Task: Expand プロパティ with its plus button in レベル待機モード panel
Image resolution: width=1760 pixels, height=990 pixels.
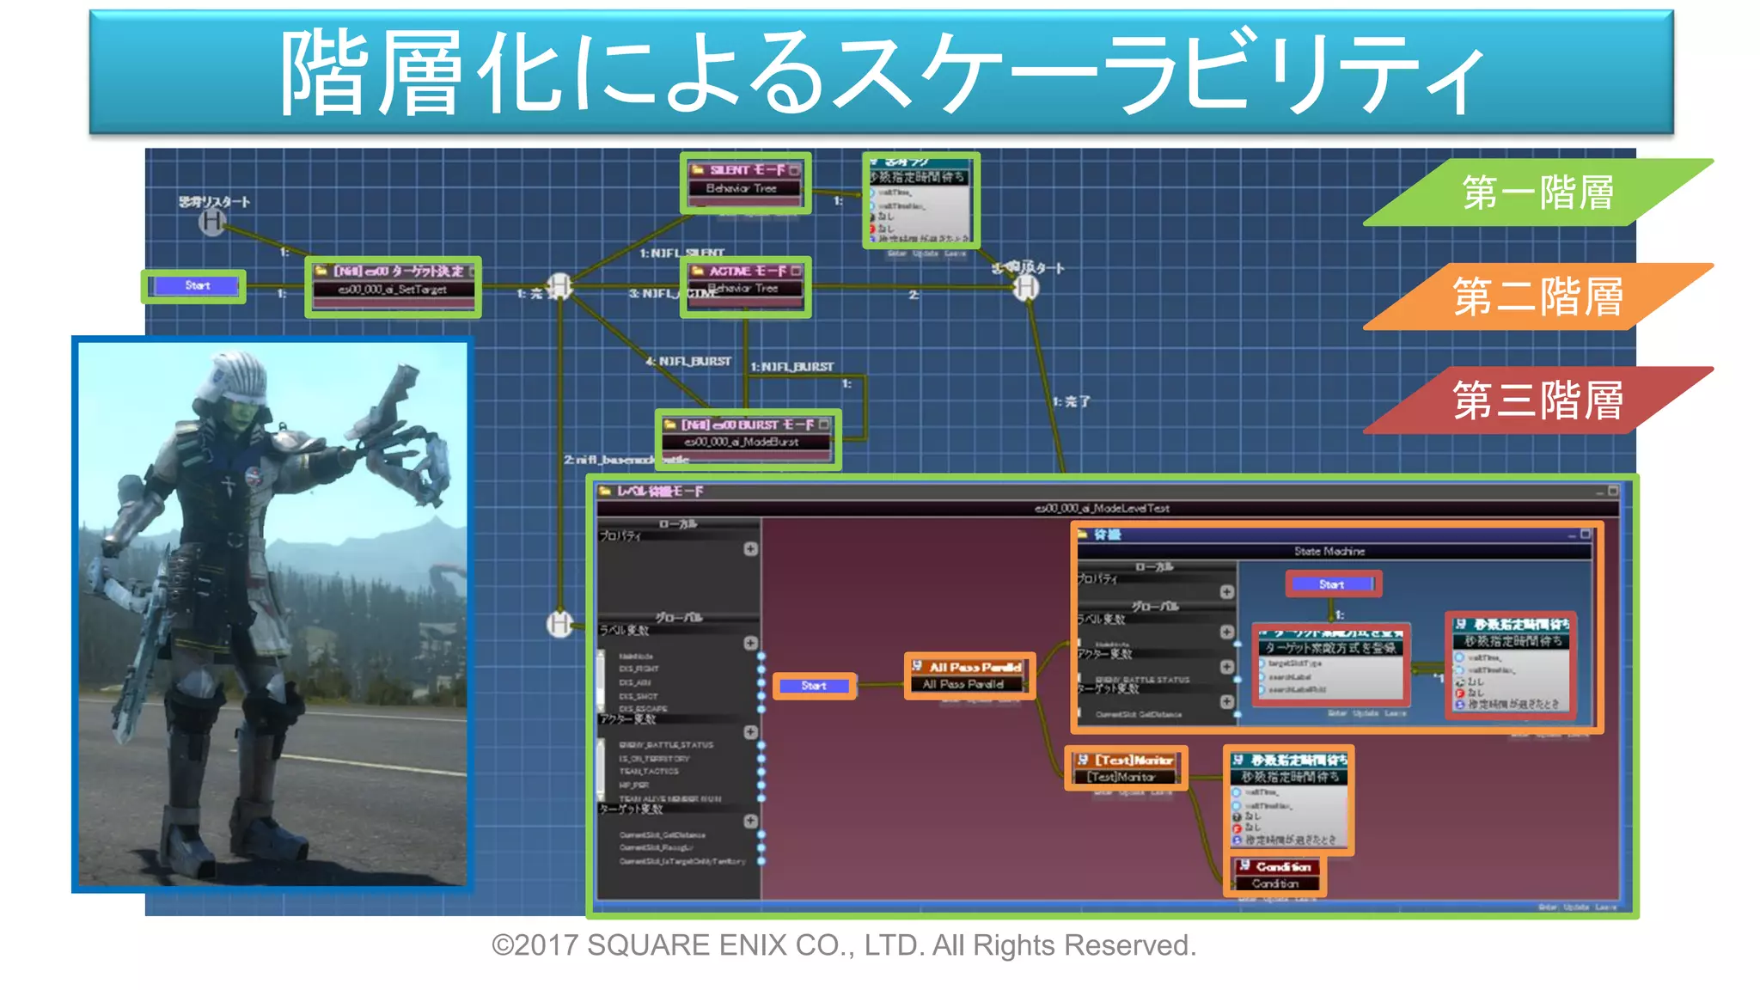Action: 750,548
